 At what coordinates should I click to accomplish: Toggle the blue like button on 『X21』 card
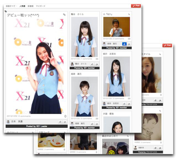pyautogui.click(x=124, y=44)
